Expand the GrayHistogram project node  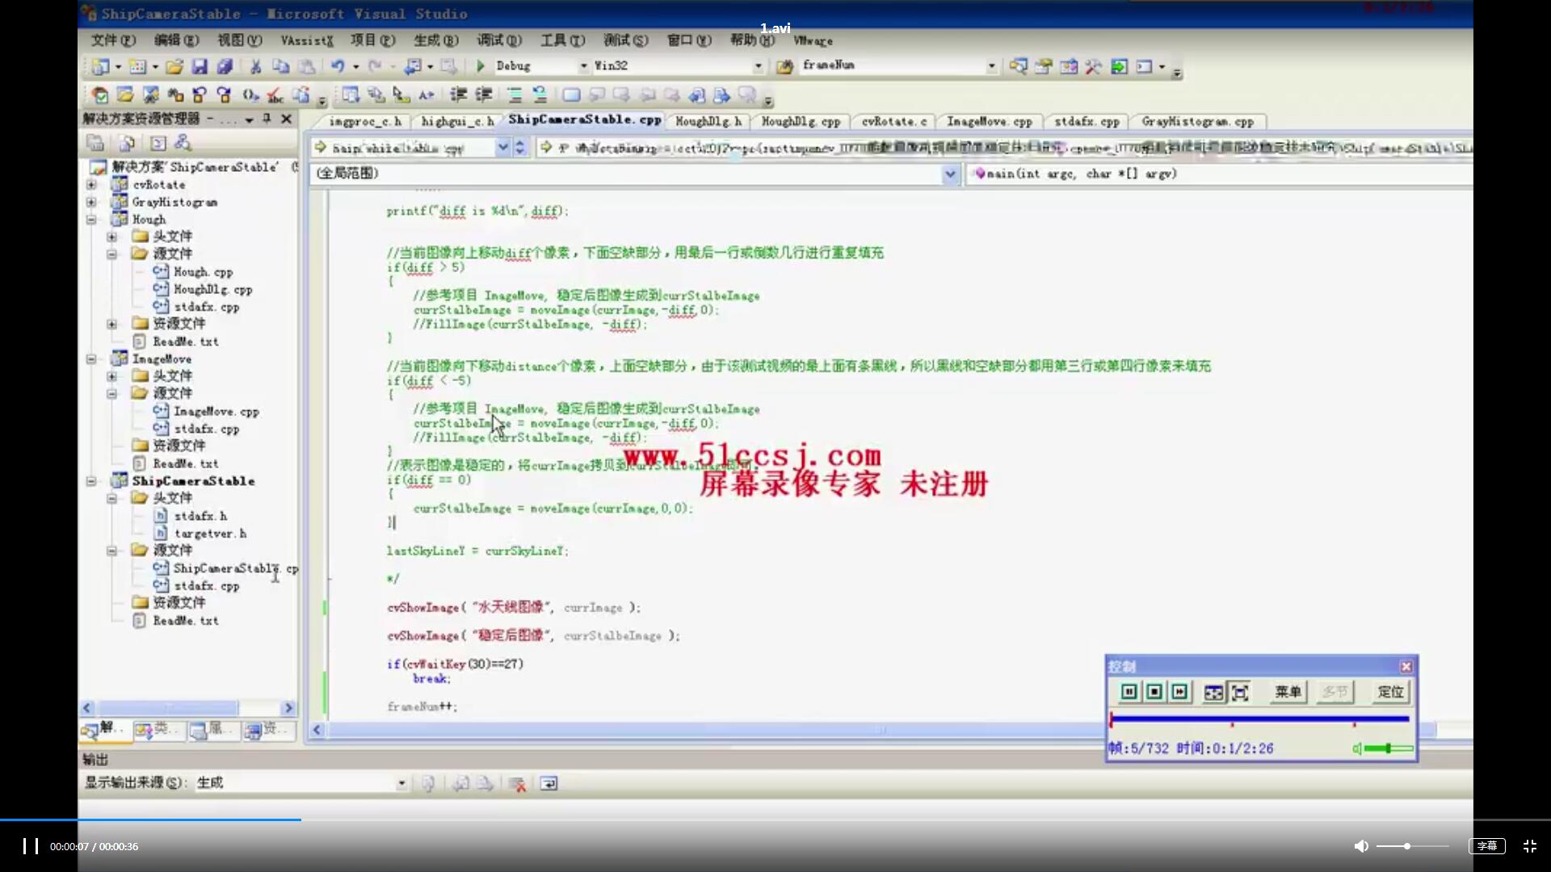tap(91, 203)
